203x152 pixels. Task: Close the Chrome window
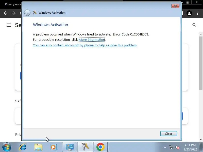pos(196,2)
